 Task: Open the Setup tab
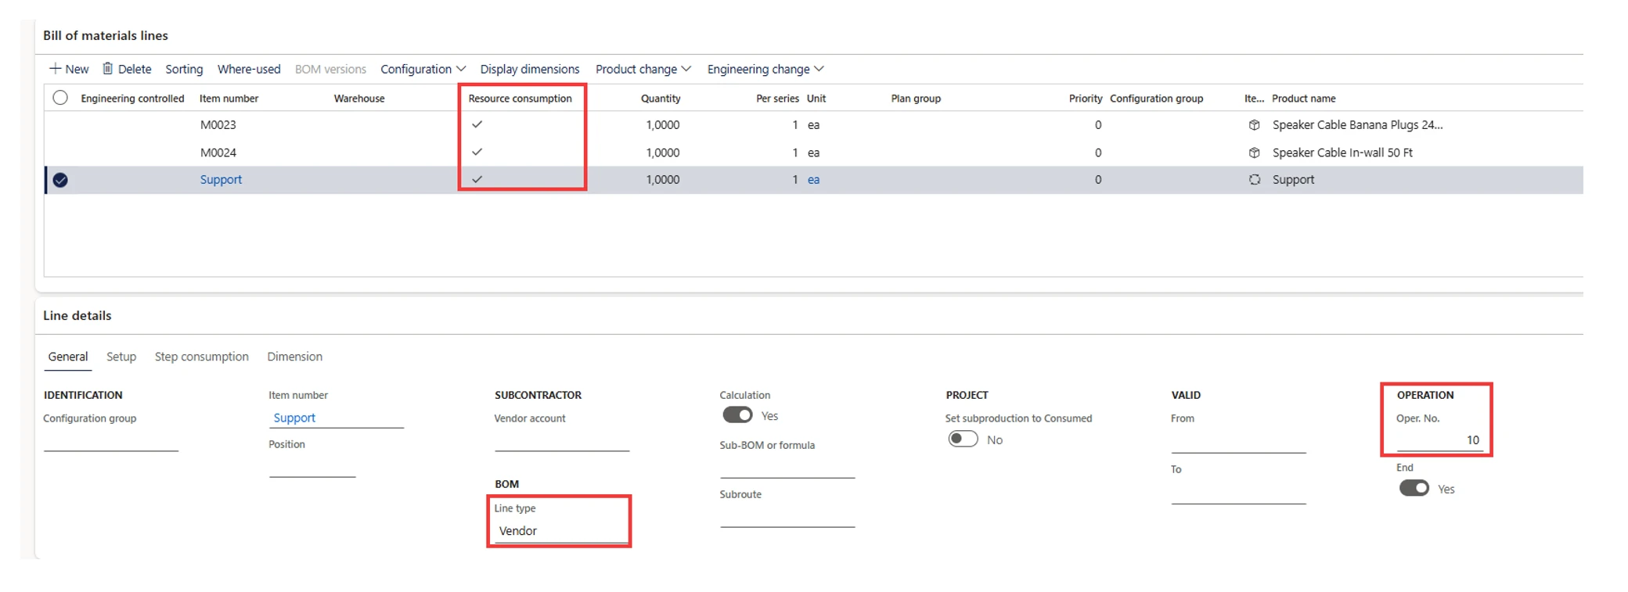[x=121, y=357]
